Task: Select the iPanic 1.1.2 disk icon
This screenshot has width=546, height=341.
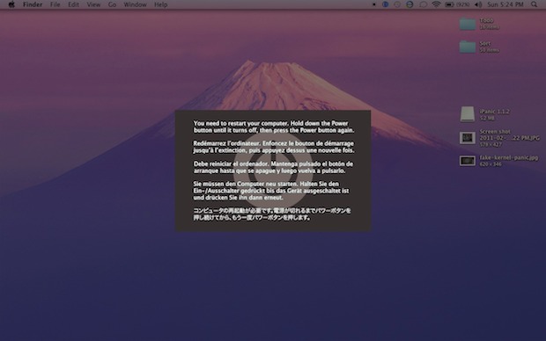Action: (x=468, y=114)
